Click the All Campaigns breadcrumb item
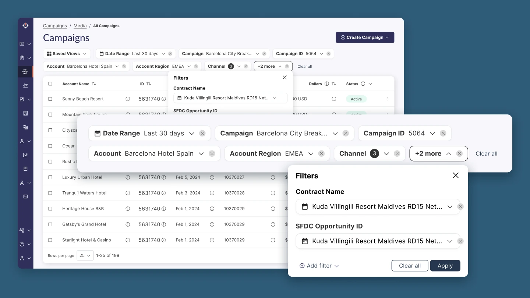 106,26
